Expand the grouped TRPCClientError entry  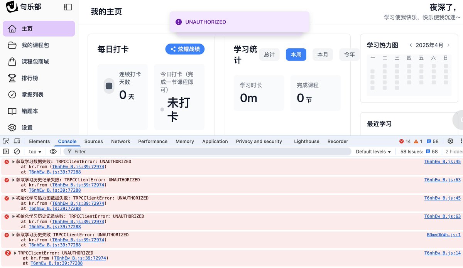click(15, 253)
